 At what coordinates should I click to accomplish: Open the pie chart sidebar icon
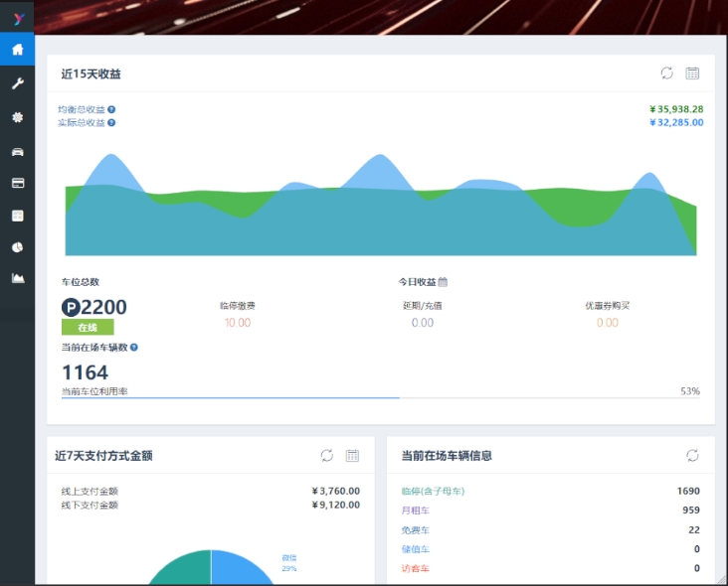coord(17,247)
